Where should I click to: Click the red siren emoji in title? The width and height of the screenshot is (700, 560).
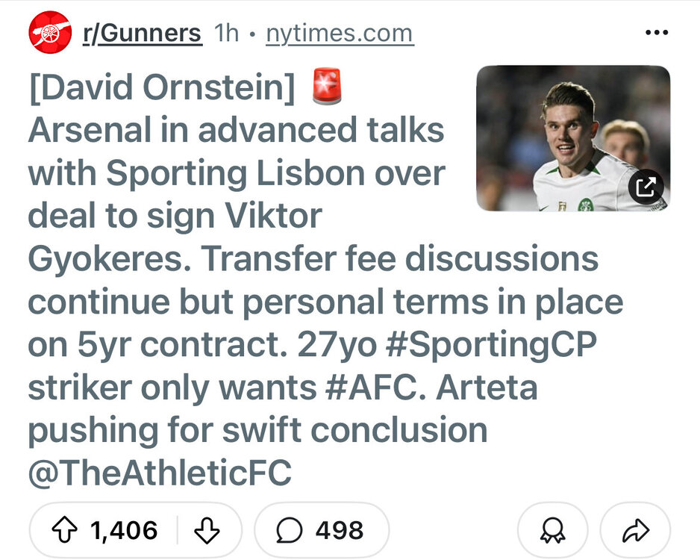coord(325,87)
